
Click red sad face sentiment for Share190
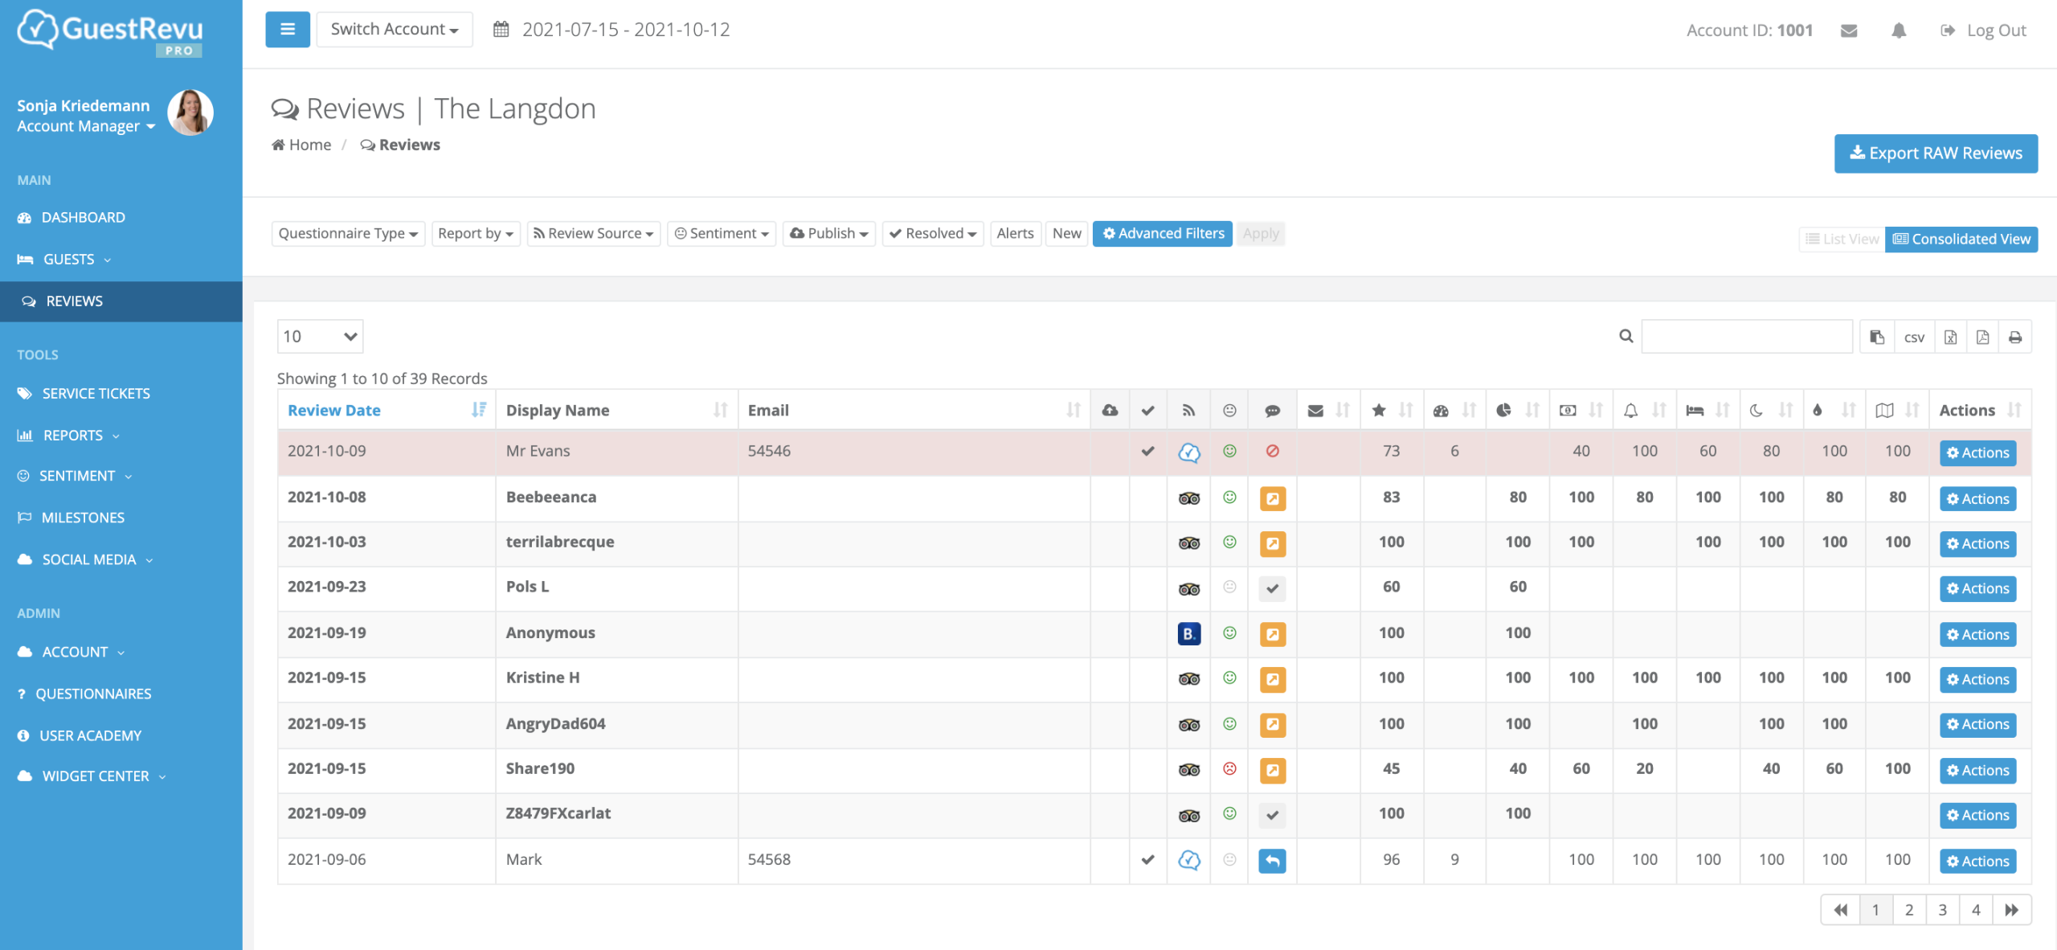coord(1229,768)
